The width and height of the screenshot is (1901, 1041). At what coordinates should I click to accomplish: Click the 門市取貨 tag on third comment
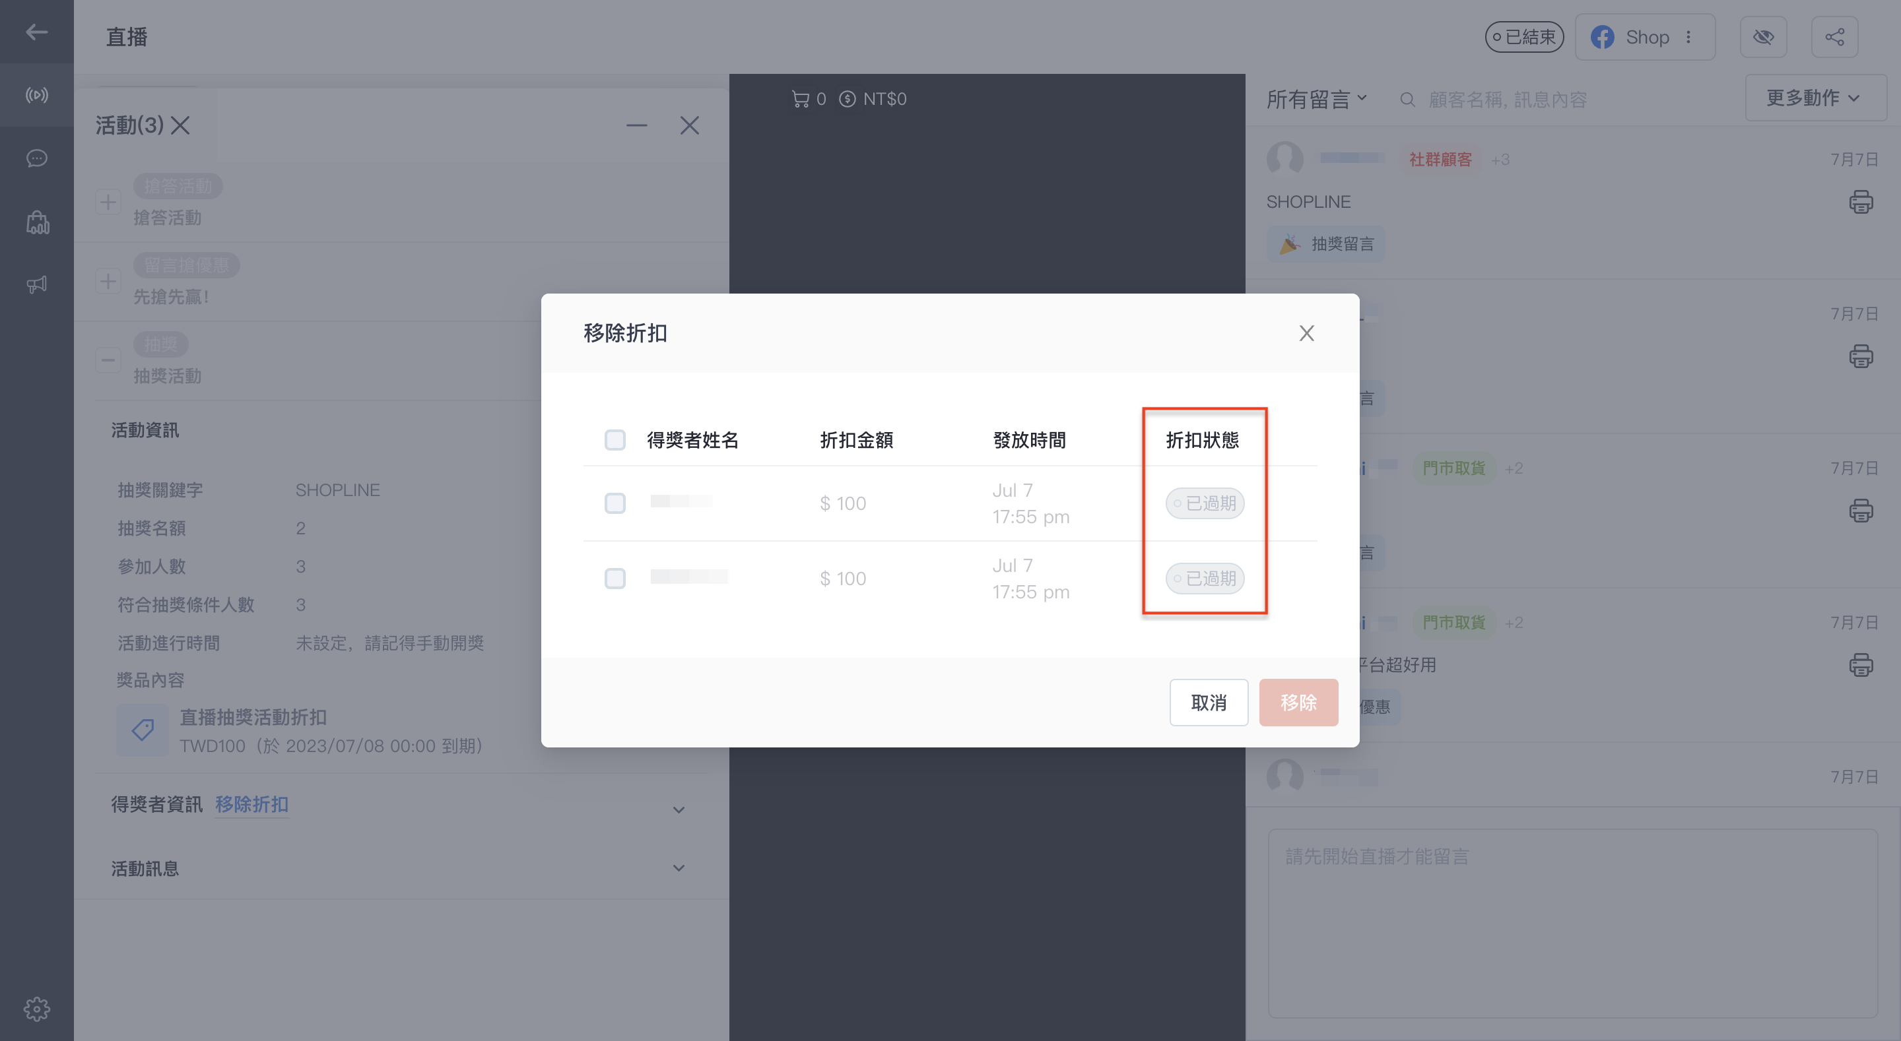click(1453, 468)
